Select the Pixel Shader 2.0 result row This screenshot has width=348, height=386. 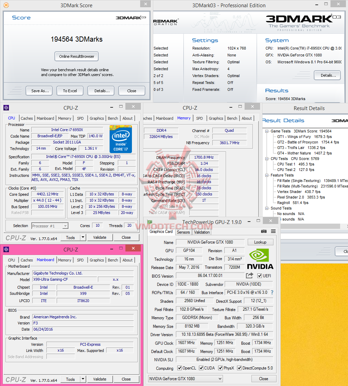pos(301,197)
